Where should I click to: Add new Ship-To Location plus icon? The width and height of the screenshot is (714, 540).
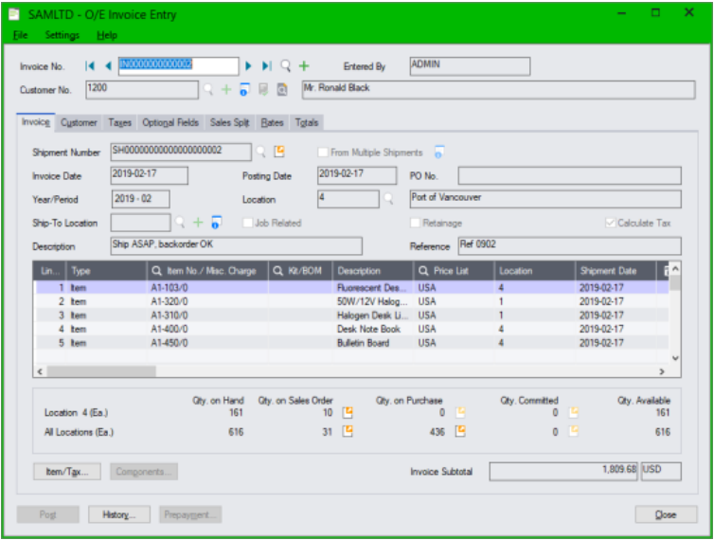coord(198,223)
